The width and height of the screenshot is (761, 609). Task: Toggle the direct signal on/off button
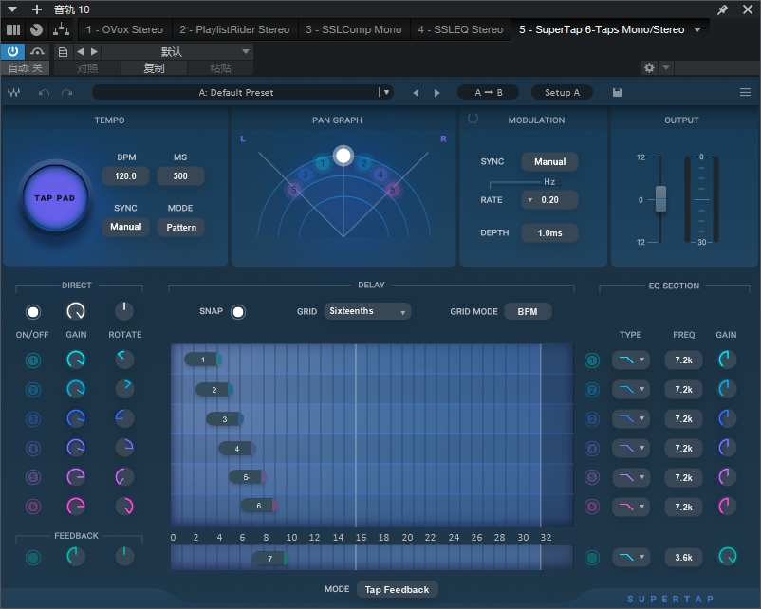click(x=33, y=311)
